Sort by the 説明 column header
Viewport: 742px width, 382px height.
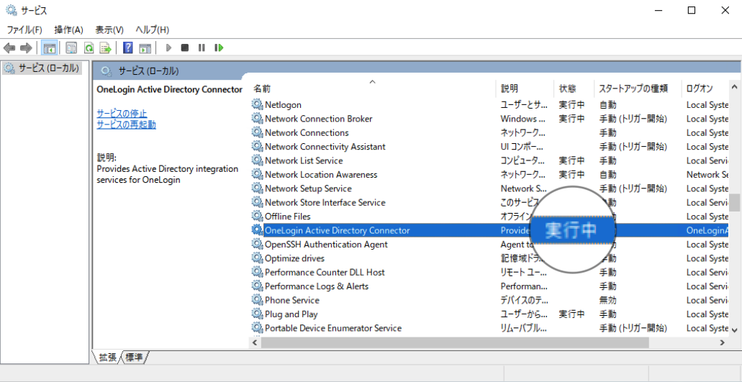tap(525, 88)
